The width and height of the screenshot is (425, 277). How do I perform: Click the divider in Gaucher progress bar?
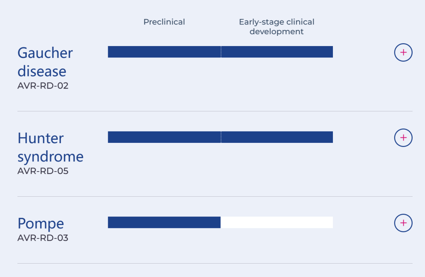click(221, 52)
